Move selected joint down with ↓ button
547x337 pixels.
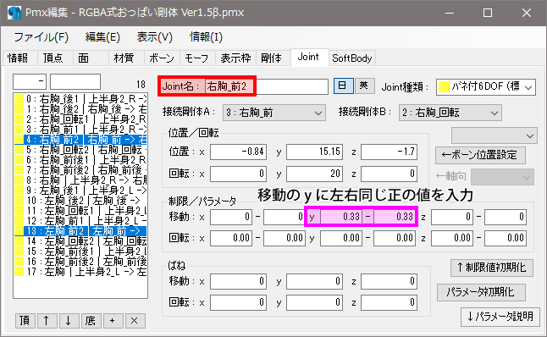click(x=69, y=321)
